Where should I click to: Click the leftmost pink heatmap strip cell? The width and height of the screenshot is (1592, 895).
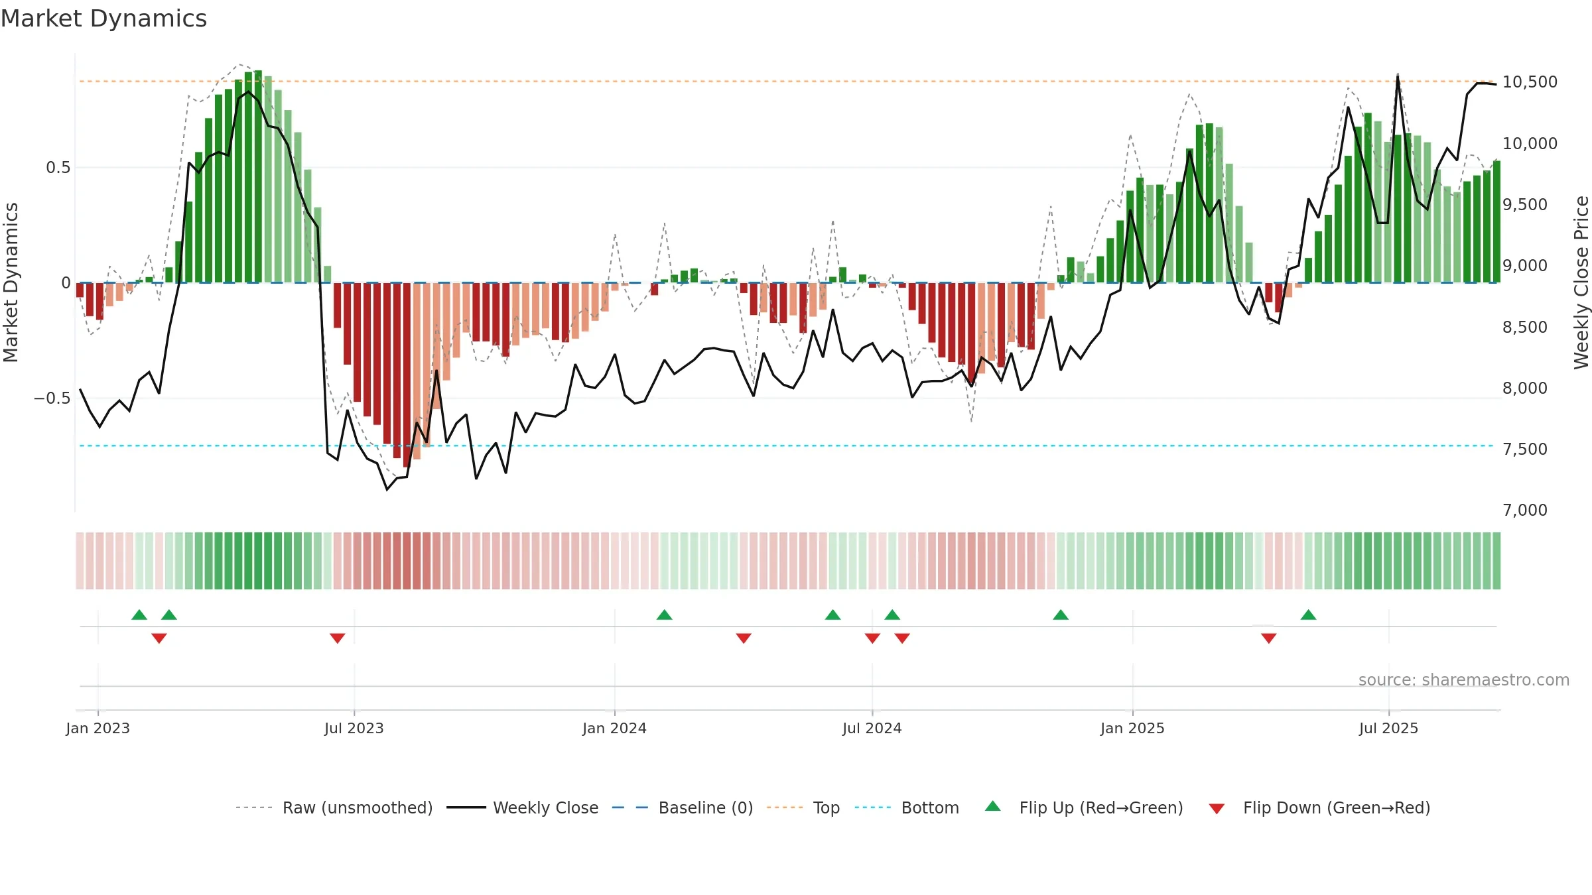[x=80, y=561]
